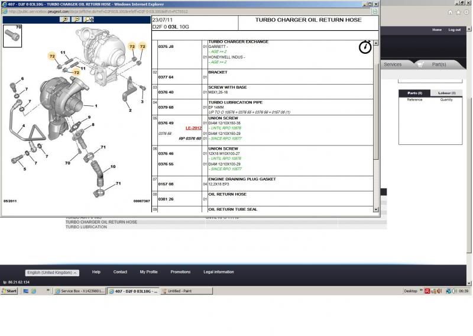Image resolution: width=473 pixels, height=336 pixels.
Task: Select the Parts (0) basket tab
Action: pos(414,93)
